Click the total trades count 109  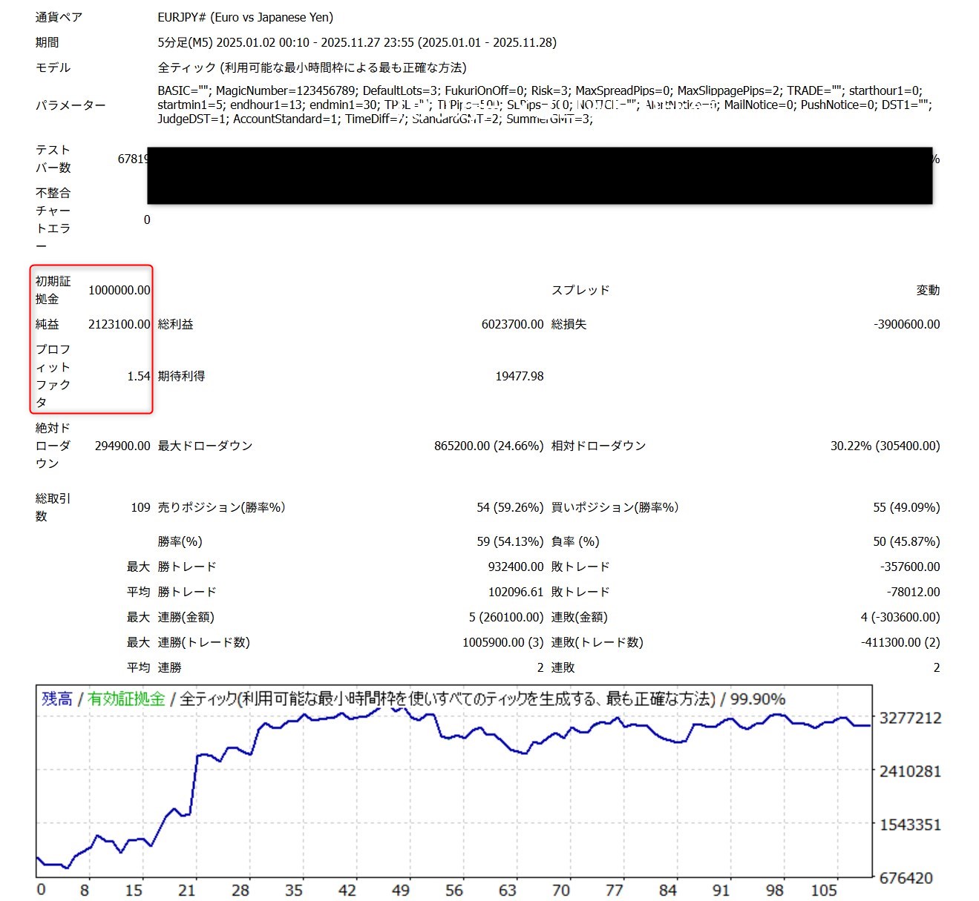(x=140, y=507)
